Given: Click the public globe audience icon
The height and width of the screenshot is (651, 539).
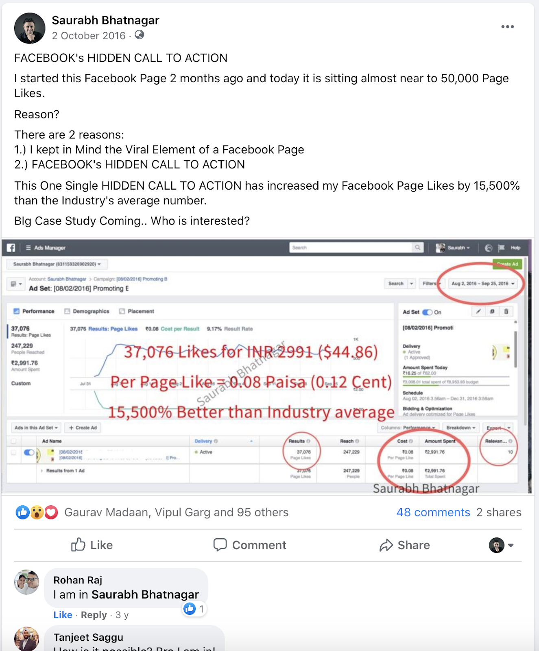Looking at the screenshot, I should pos(139,35).
